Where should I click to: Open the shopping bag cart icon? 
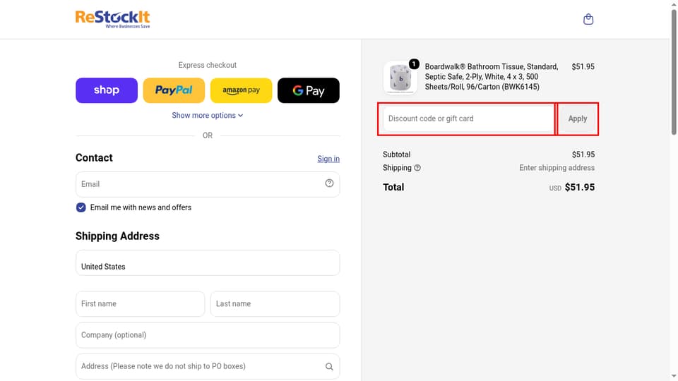[x=588, y=19]
